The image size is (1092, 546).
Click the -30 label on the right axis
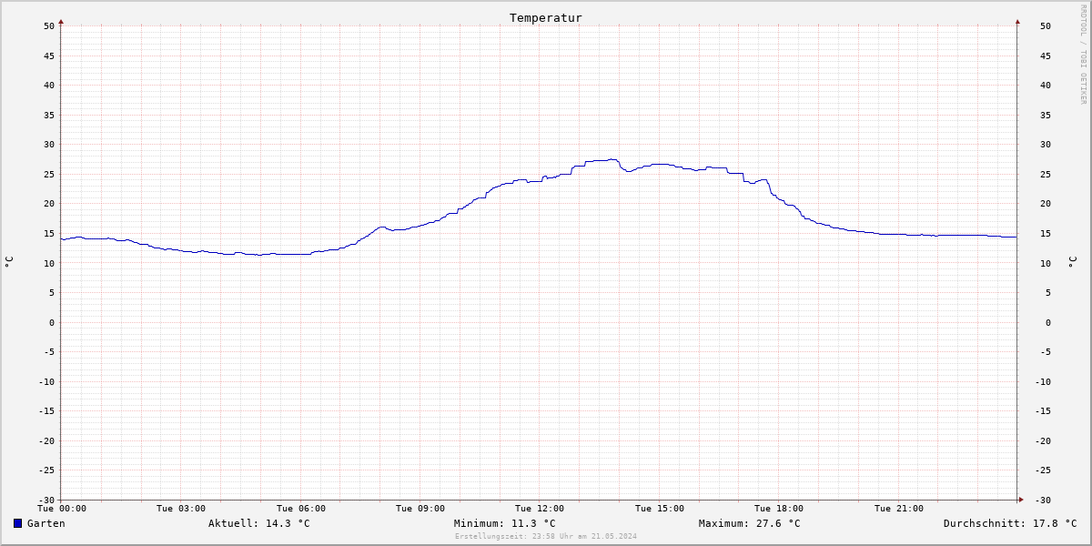point(1043,500)
